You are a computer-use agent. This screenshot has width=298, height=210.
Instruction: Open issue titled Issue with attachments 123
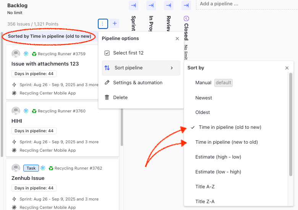pos(45,64)
